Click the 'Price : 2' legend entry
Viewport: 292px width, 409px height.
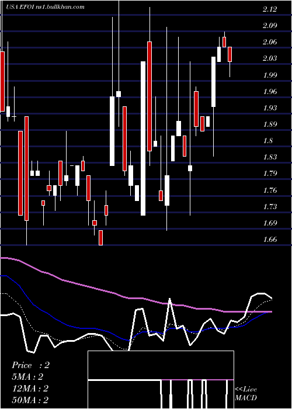click(30, 365)
